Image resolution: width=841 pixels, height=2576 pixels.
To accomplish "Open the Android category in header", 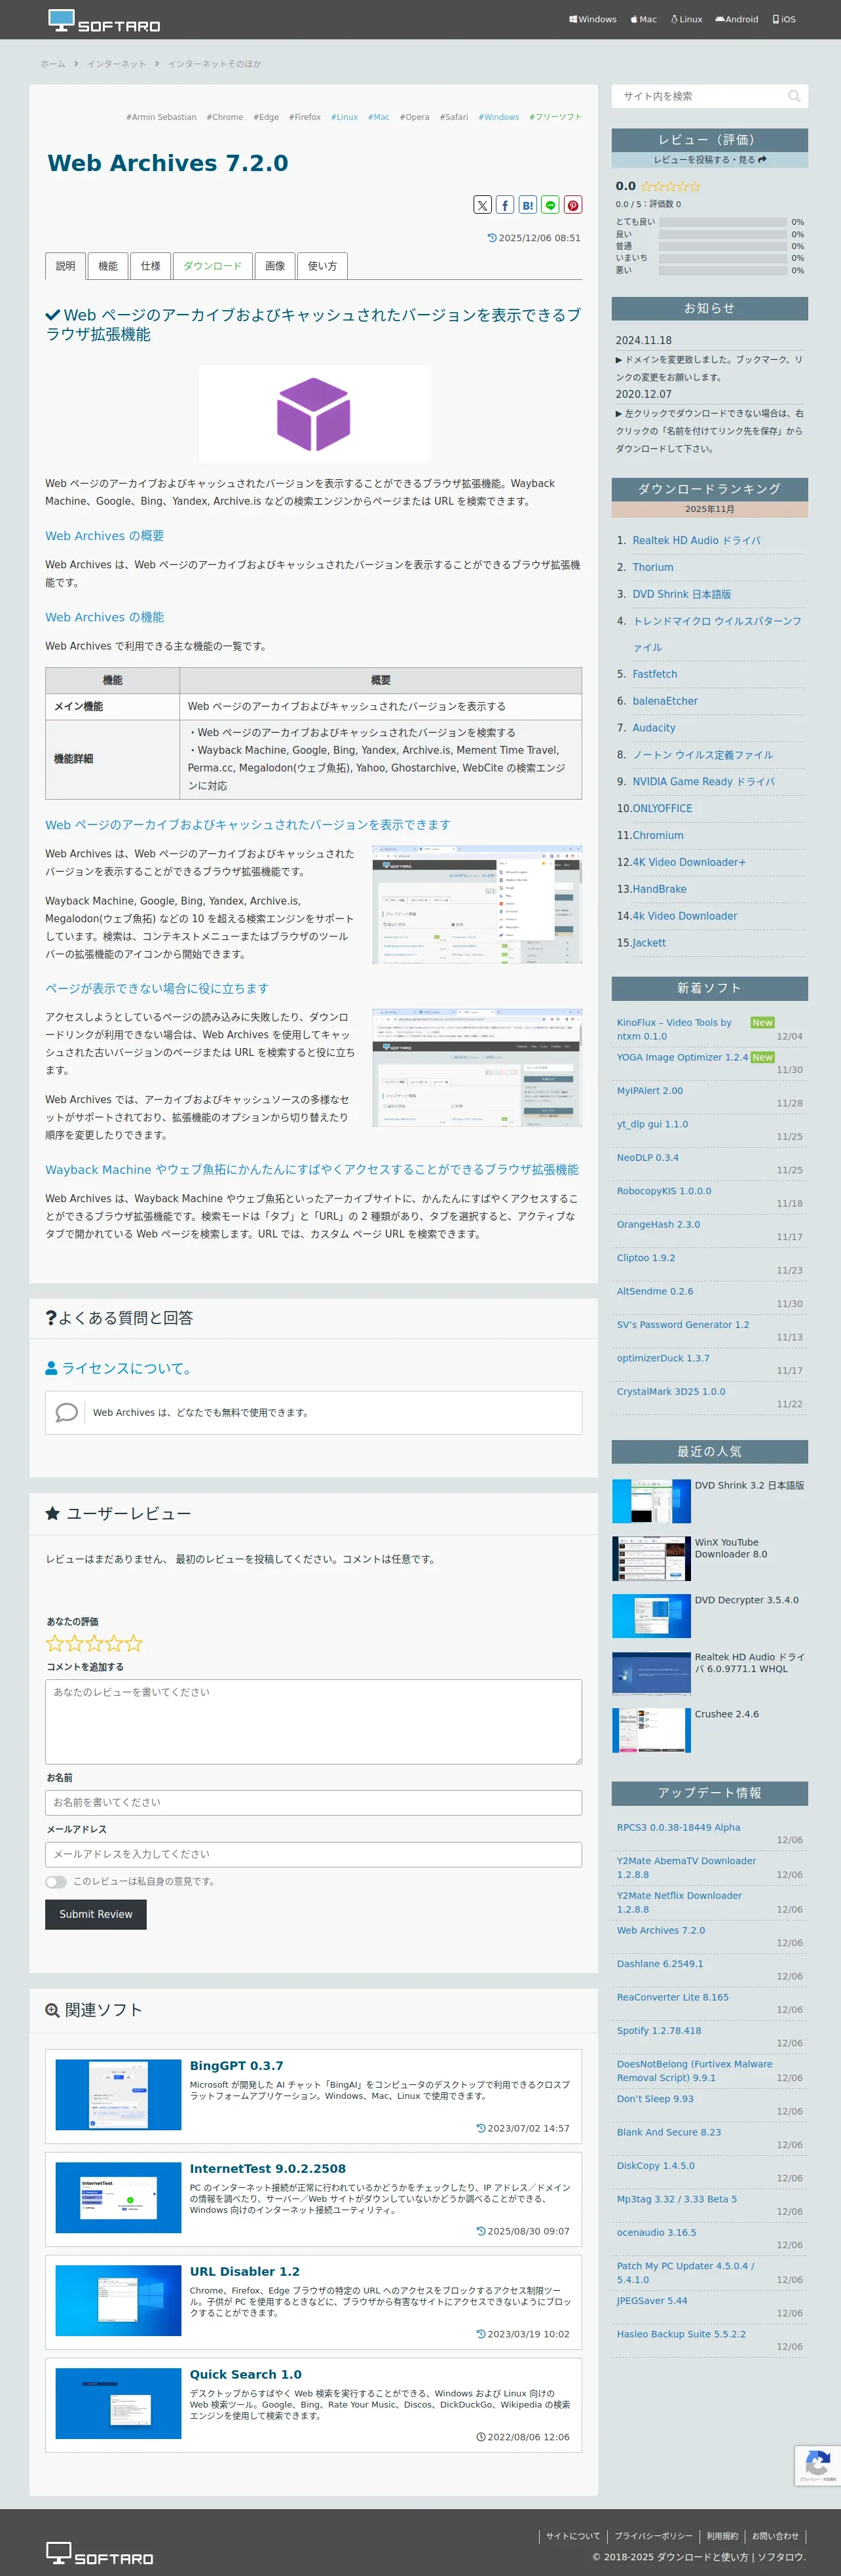I will 736,19.
